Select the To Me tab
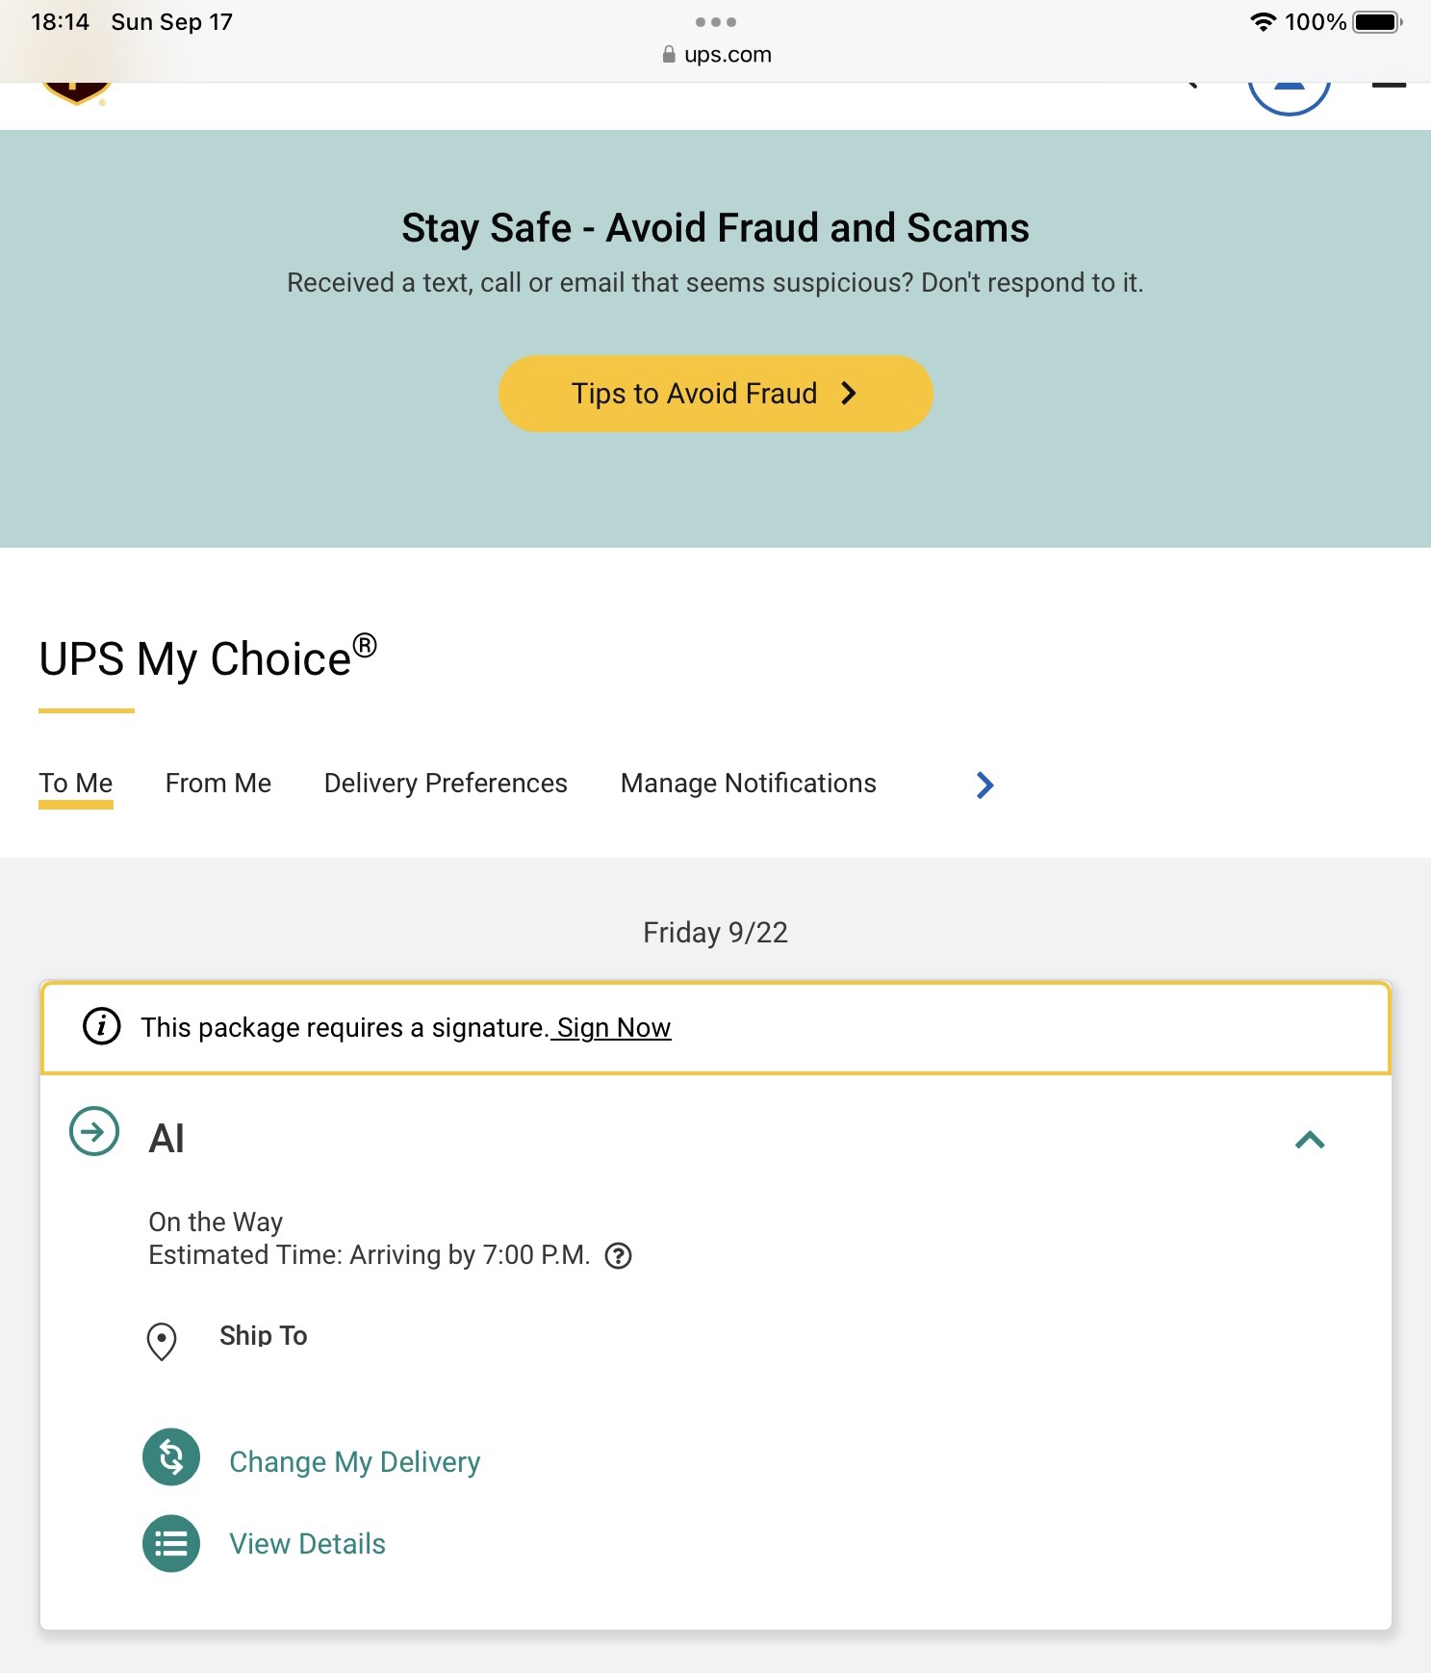The image size is (1431, 1673). point(76,784)
